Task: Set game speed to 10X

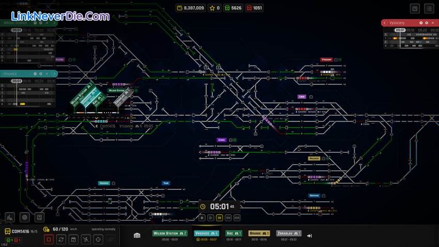Action: tap(228, 218)
